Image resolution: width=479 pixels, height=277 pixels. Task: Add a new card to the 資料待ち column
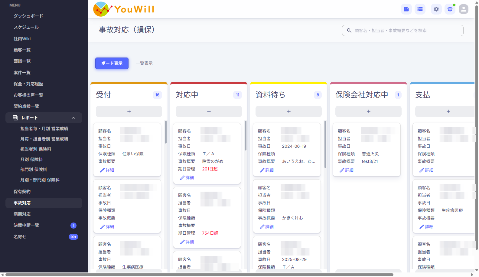[288, 111]
